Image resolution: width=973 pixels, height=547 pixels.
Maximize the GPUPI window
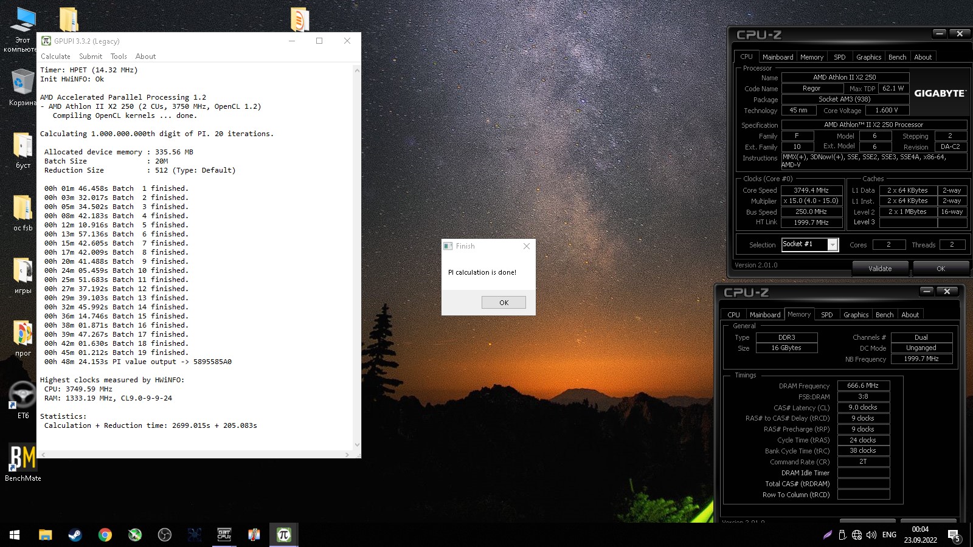pos(319,41)
